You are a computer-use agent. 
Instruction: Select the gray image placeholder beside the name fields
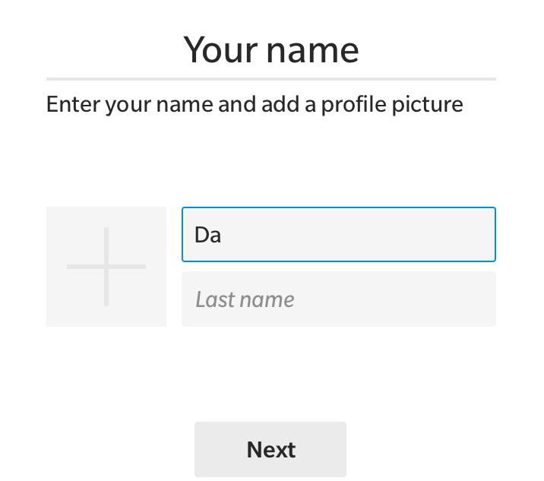point(106,267)
